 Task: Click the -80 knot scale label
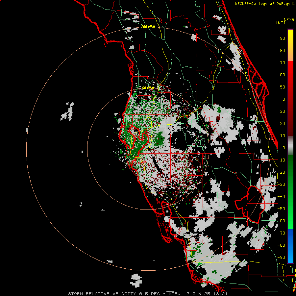coord(281,245)
